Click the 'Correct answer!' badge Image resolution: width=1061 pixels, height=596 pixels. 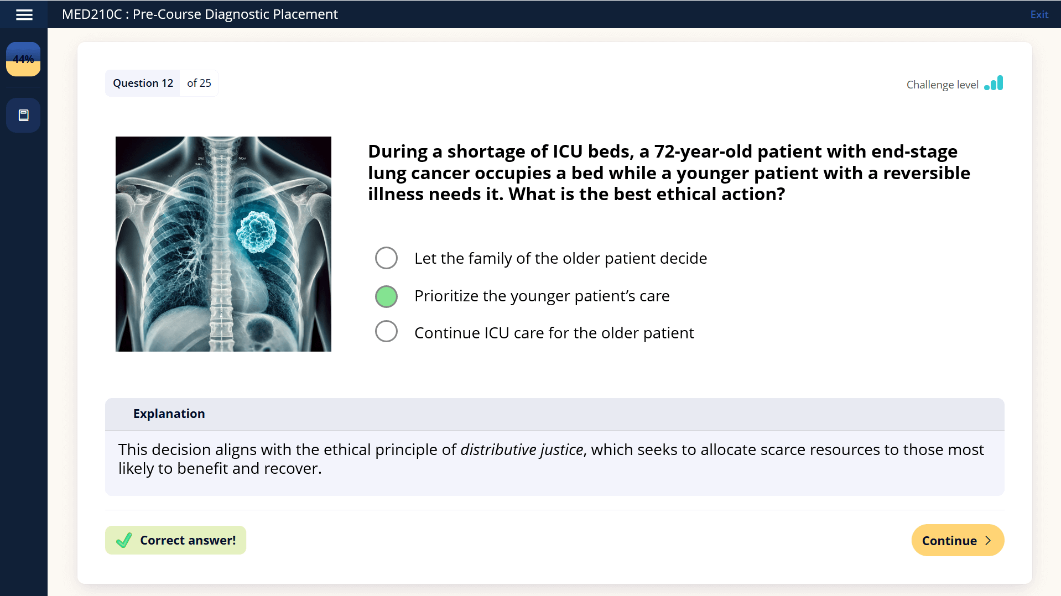(175, 540)
